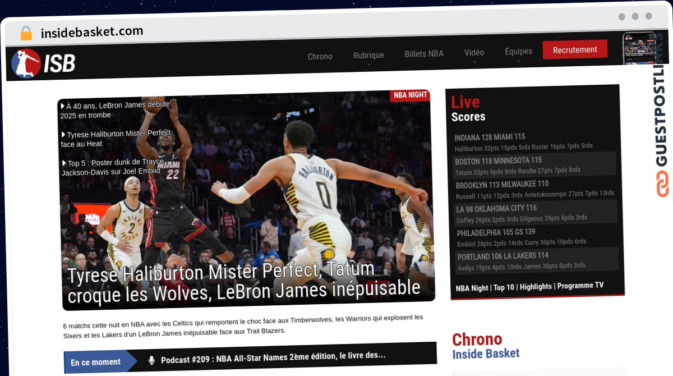Screen dimensions: 673x376
Task: Click the Live Scores heading
Action: 468,109
